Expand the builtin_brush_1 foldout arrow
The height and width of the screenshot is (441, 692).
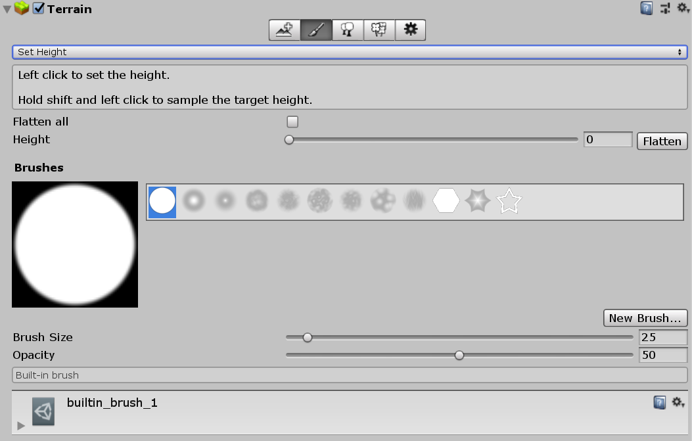point(21,425)
